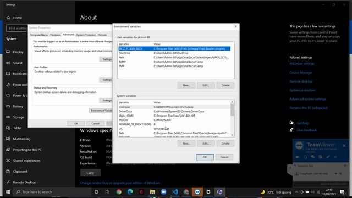Click system variables scrollbar up arrow
Screen dimensions: 352x198
point(232,102)
